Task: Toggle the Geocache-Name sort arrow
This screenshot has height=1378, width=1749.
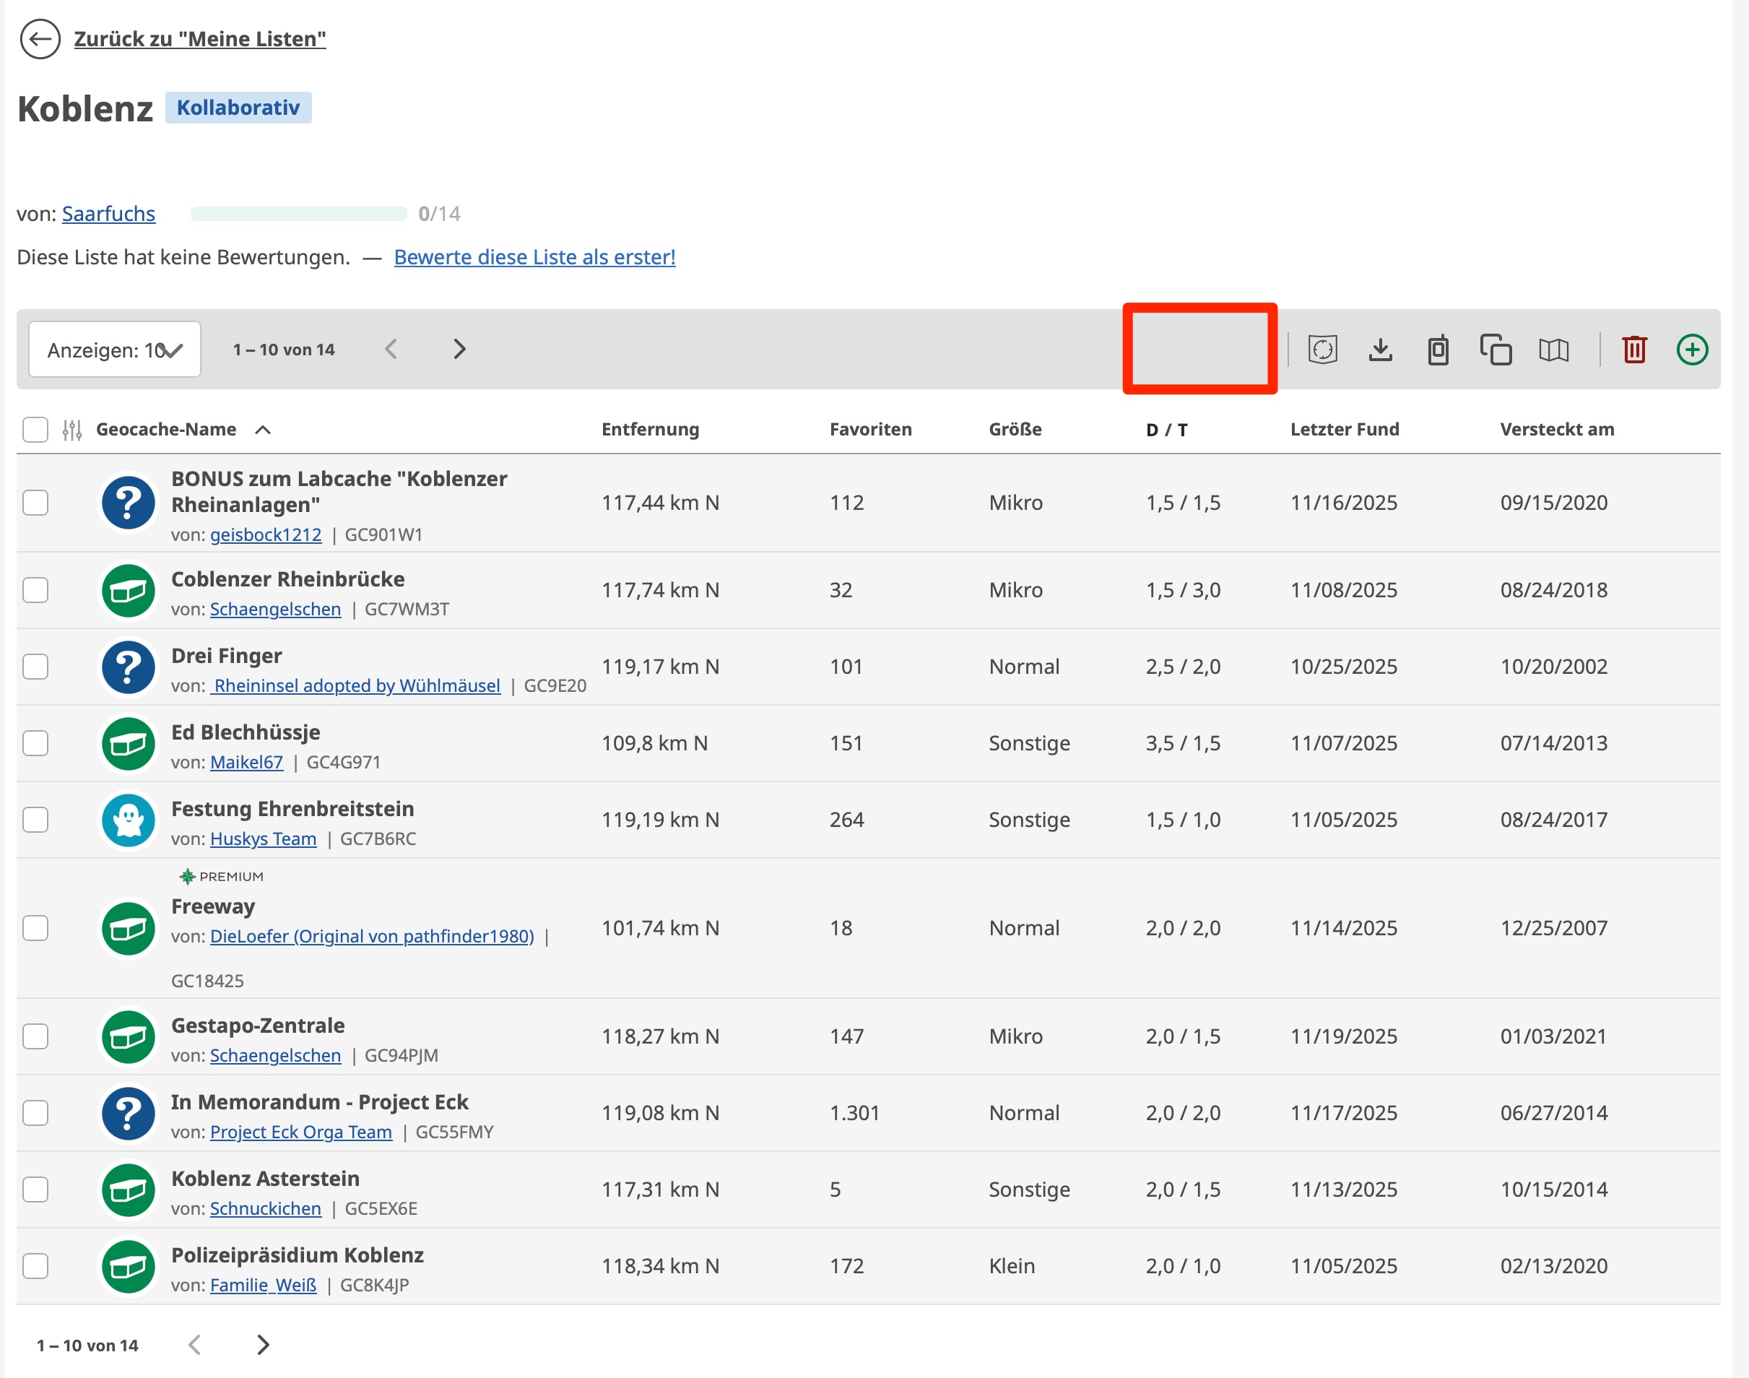Action: [x=263, y=430]
